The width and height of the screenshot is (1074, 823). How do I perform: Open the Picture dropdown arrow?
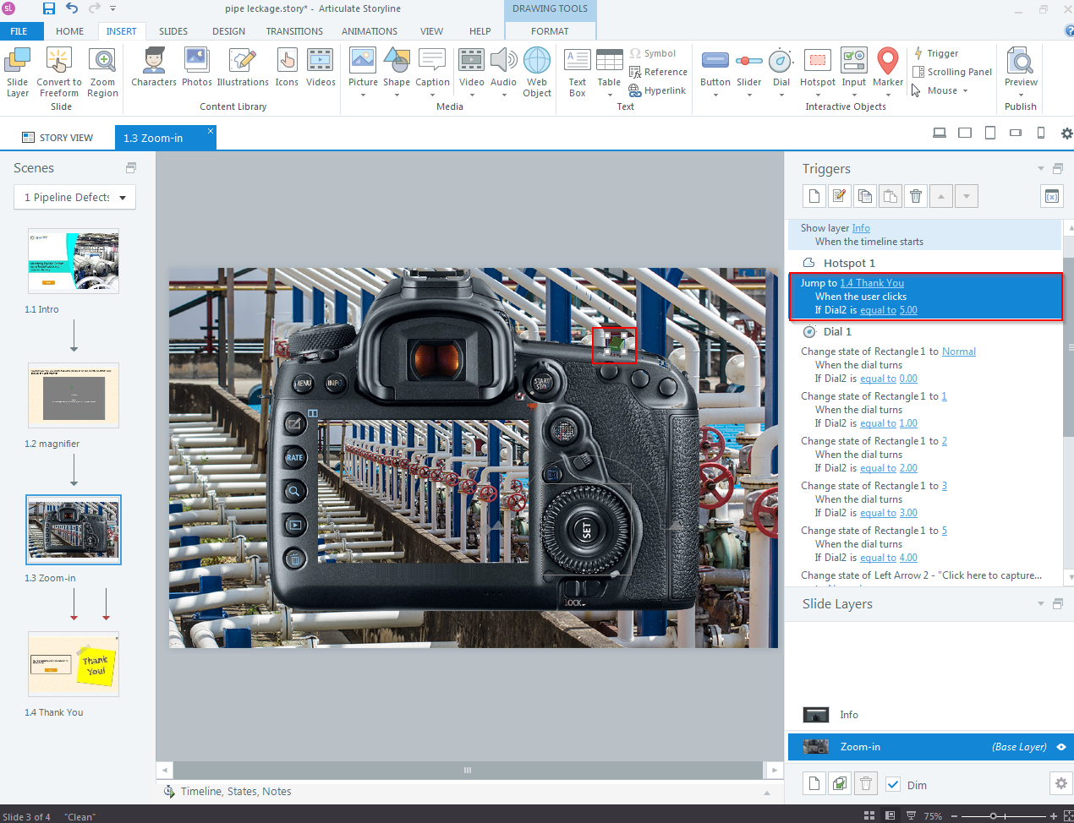click(363, 95)
